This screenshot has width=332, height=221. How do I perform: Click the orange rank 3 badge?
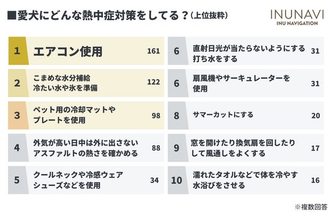(x=17, y=115)
